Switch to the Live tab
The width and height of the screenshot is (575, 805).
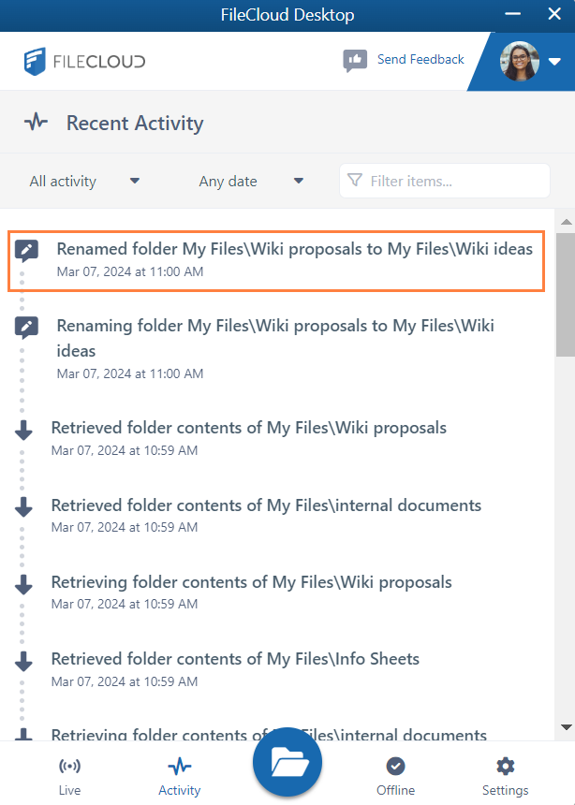pyautogui.click(x=69, y=776)
